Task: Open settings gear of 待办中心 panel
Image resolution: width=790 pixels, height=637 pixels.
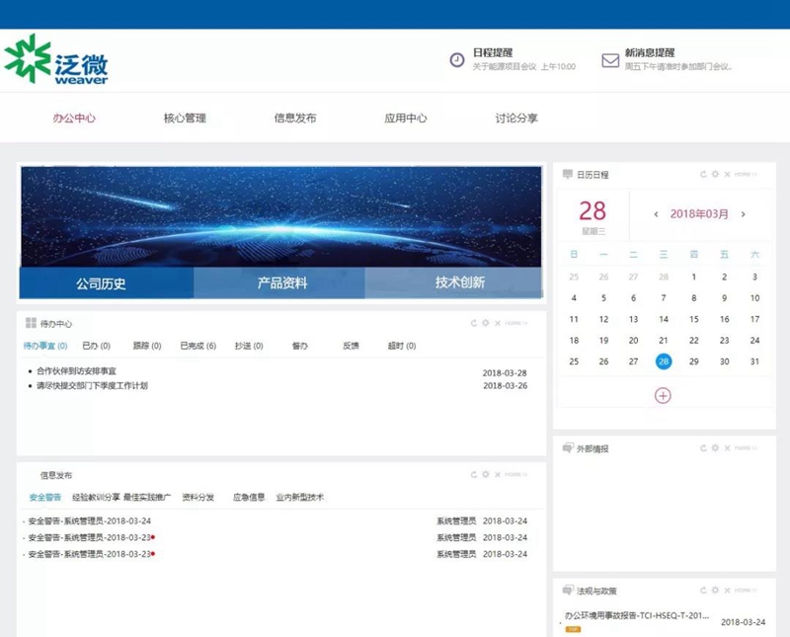Action: [x=485, y=323]
